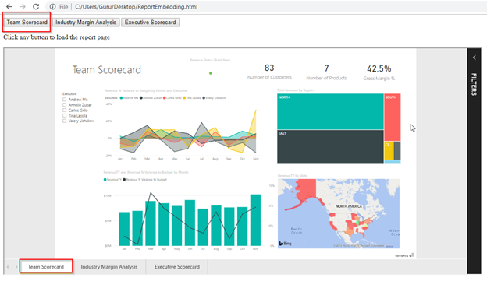Click the Bing logo on the map
487x281 pixels.
(285, 244)
